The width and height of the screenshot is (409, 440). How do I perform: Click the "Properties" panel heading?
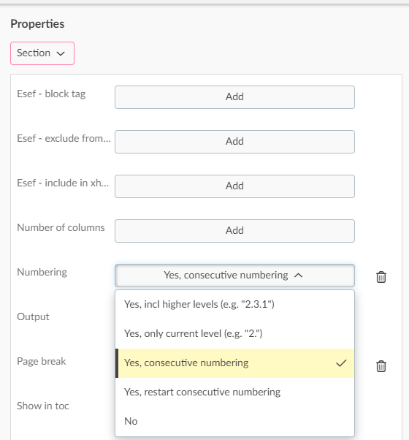37,24
